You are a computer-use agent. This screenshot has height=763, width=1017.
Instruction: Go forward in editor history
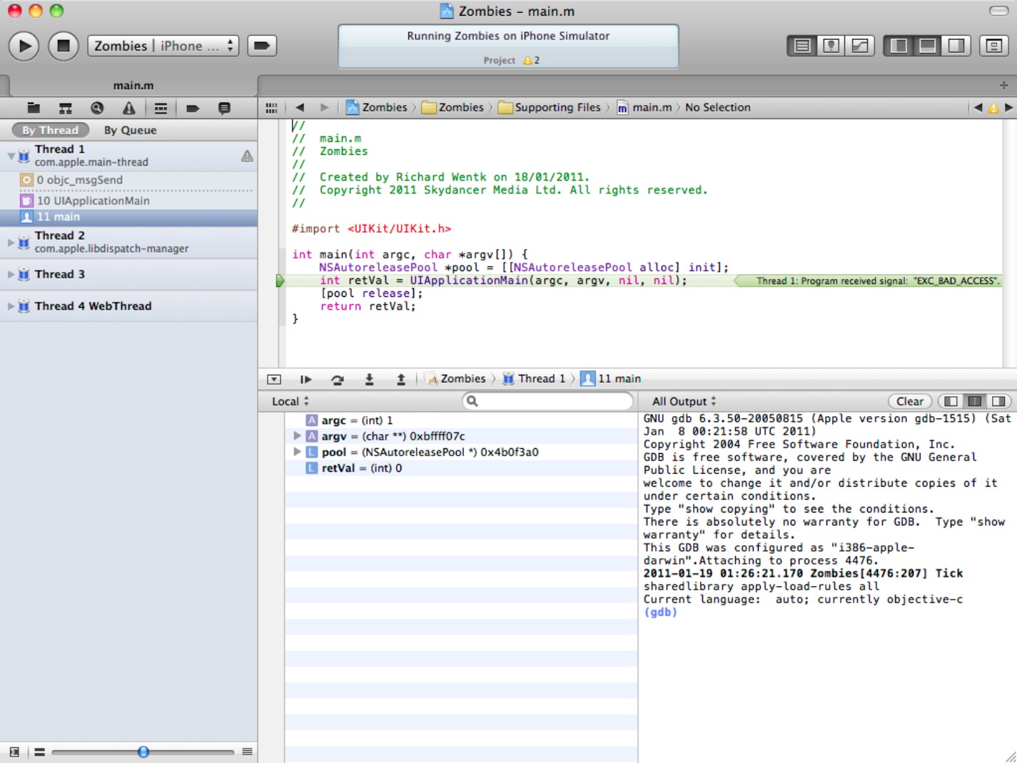point(325,108)
